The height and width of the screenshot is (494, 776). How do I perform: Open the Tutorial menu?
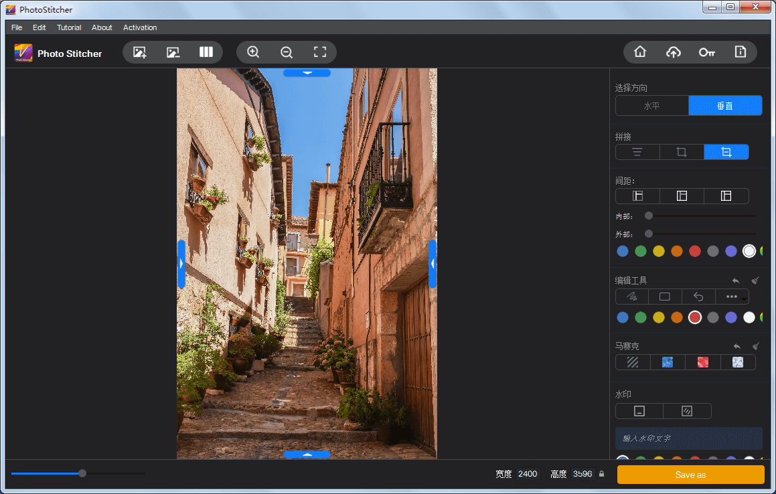click(69, 27)
